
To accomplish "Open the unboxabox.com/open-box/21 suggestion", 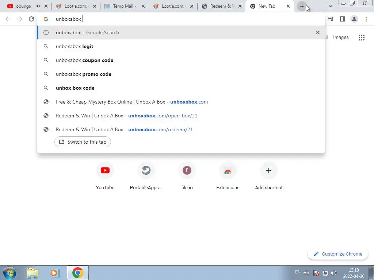I will click(x=181, y=116).
